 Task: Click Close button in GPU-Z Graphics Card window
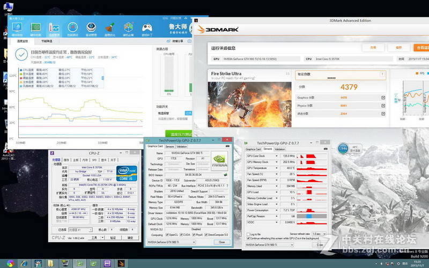coord(221,242)
